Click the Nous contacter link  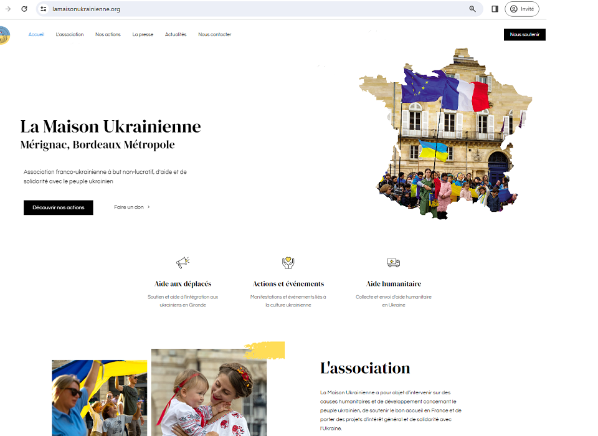click(215, 34)
